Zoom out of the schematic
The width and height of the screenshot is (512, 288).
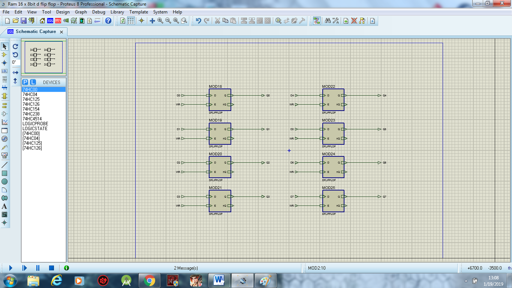click(168, 21)
